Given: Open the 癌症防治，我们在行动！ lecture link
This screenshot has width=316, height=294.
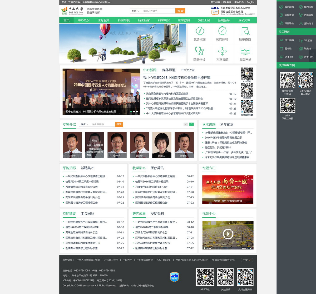Looking at the screenshot, I should click(x=218, y=148).
